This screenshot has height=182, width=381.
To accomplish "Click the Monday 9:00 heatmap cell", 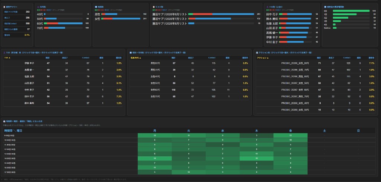I will [x=155, y=135].
